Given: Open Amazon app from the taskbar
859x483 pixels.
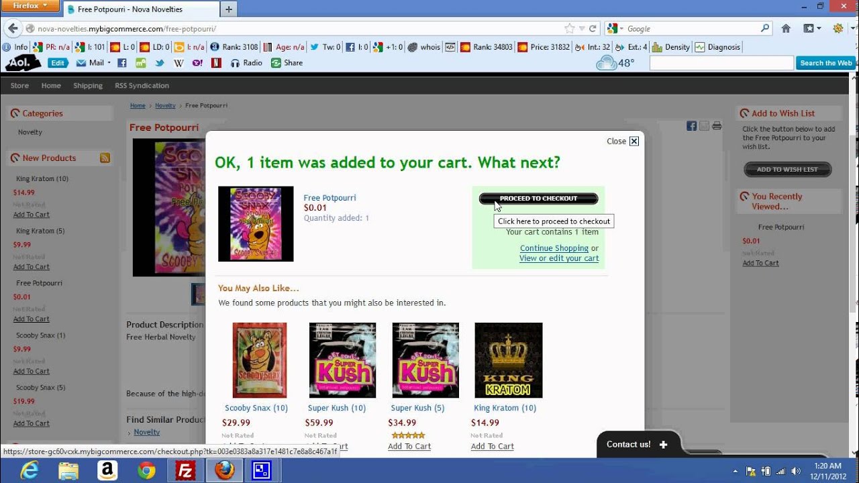Looking at the screenshot, I should click(x=107, y=471).
